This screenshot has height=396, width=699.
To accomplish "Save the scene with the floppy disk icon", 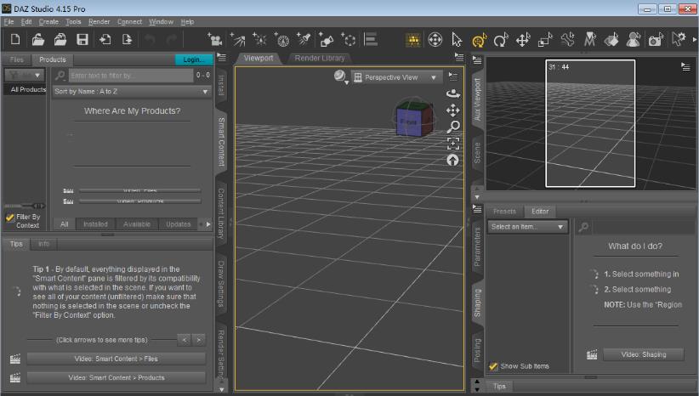I will click(82, 40).
